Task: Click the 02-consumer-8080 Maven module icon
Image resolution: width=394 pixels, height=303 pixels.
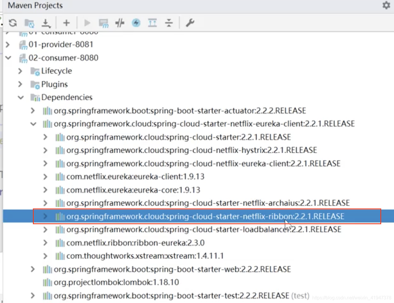Action: tap(23, 58)
